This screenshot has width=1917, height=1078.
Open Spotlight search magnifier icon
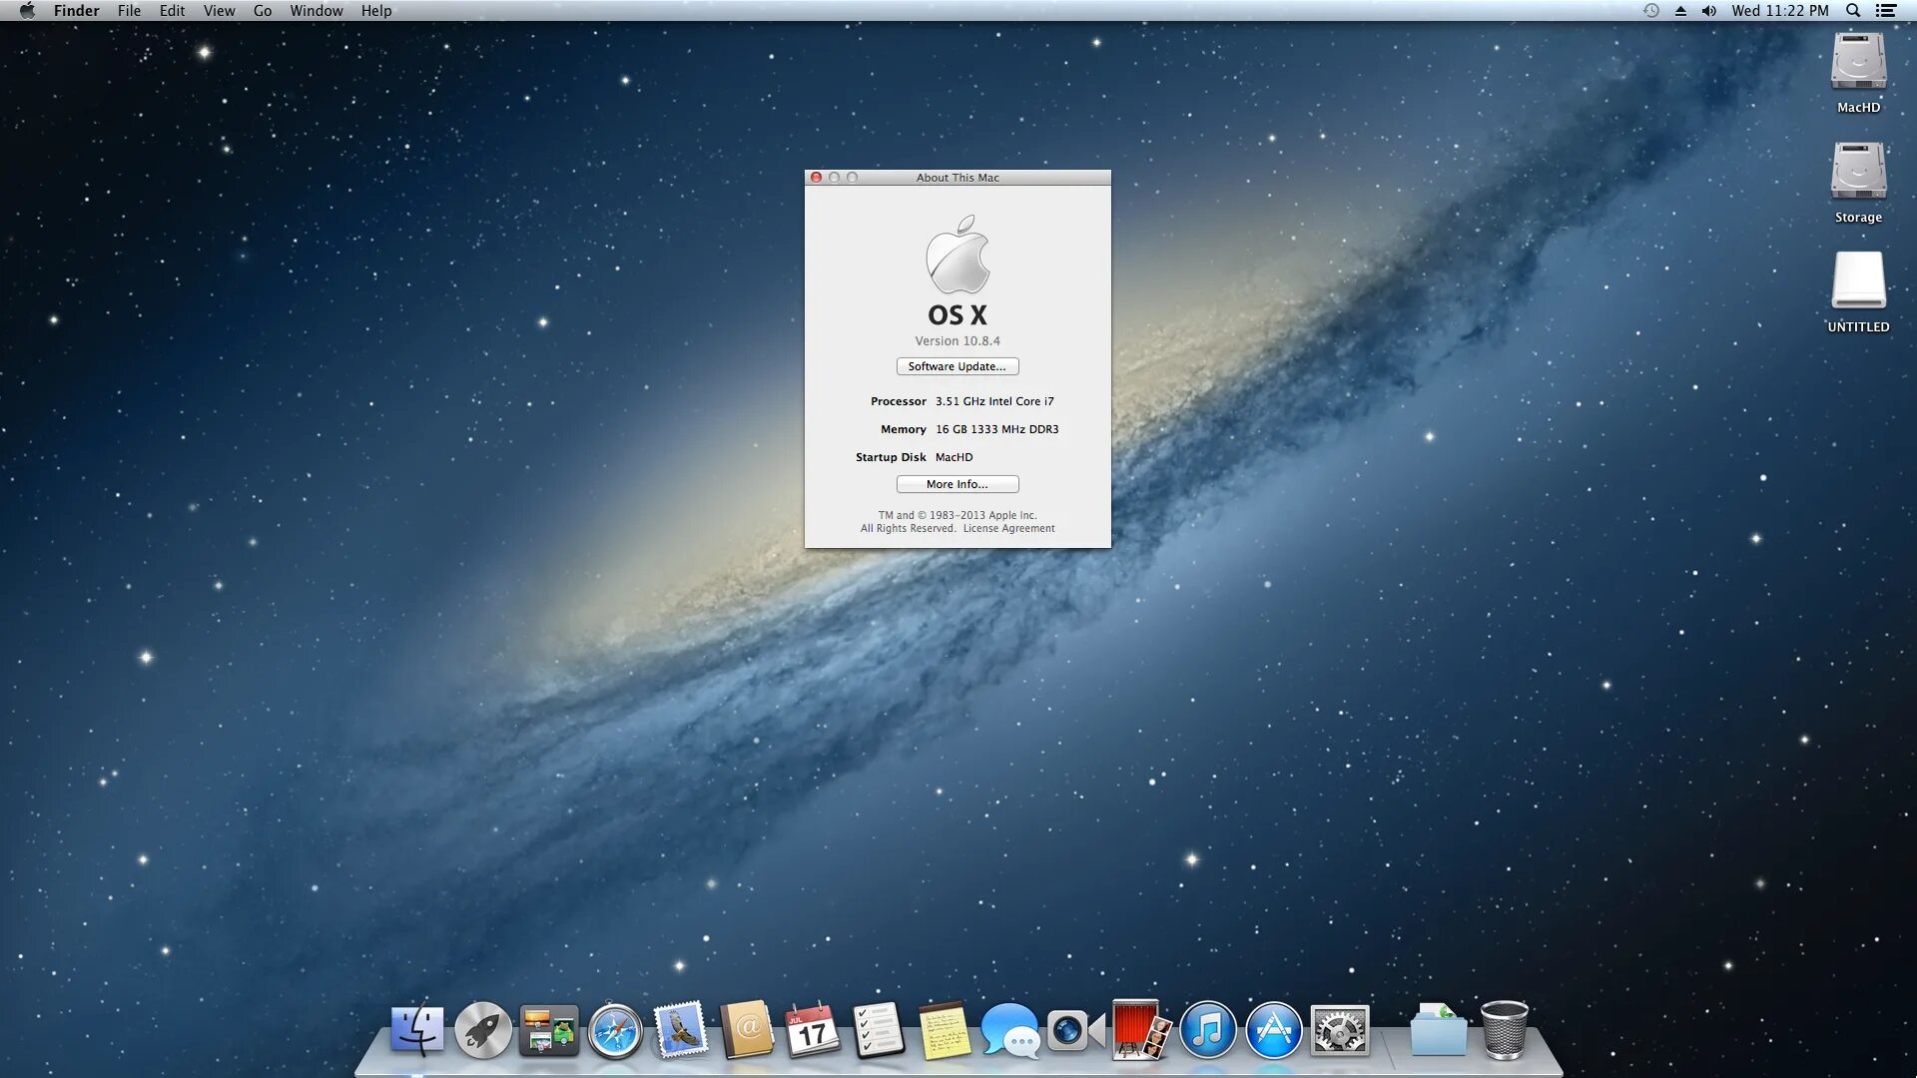(x=1853, y=11)
